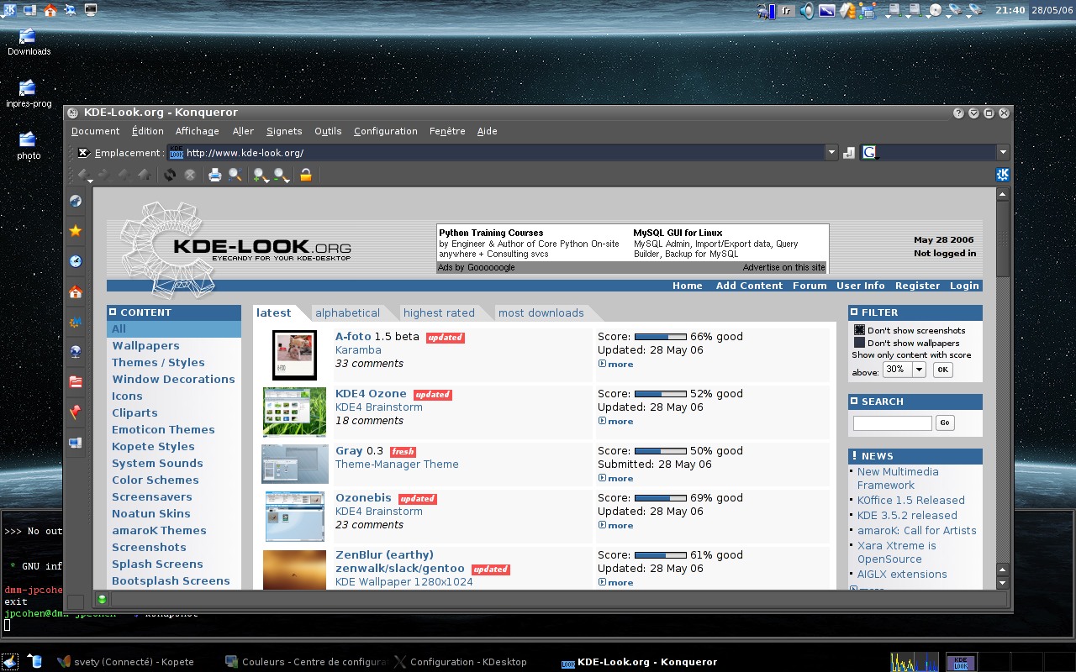The width and height of the screenshot is (1076, 672).
Task: Open the Home folder sidebar panel
Action: (x=76, y=291)
